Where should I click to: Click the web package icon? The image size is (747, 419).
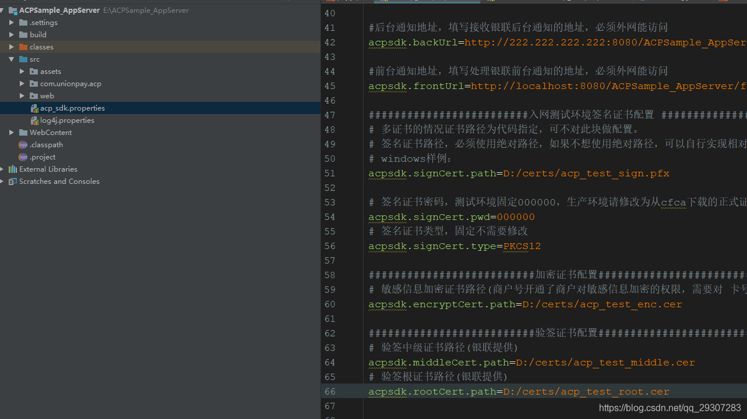coord(34,96)
